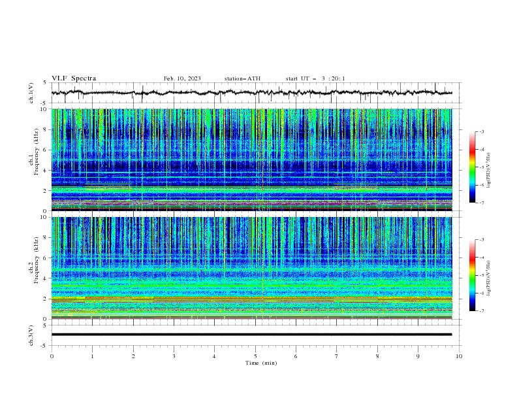Select the ch.1 "Frequency (kHz)" axis label

click(37, 152)
